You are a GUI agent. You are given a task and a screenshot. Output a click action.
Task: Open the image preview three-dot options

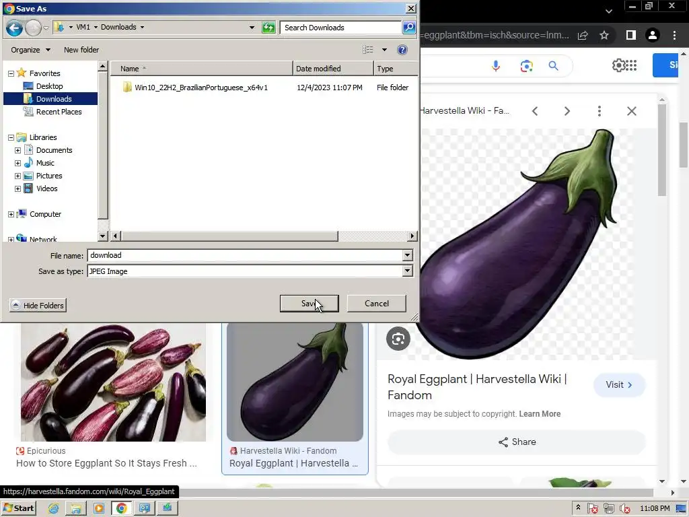pos(600,111)
